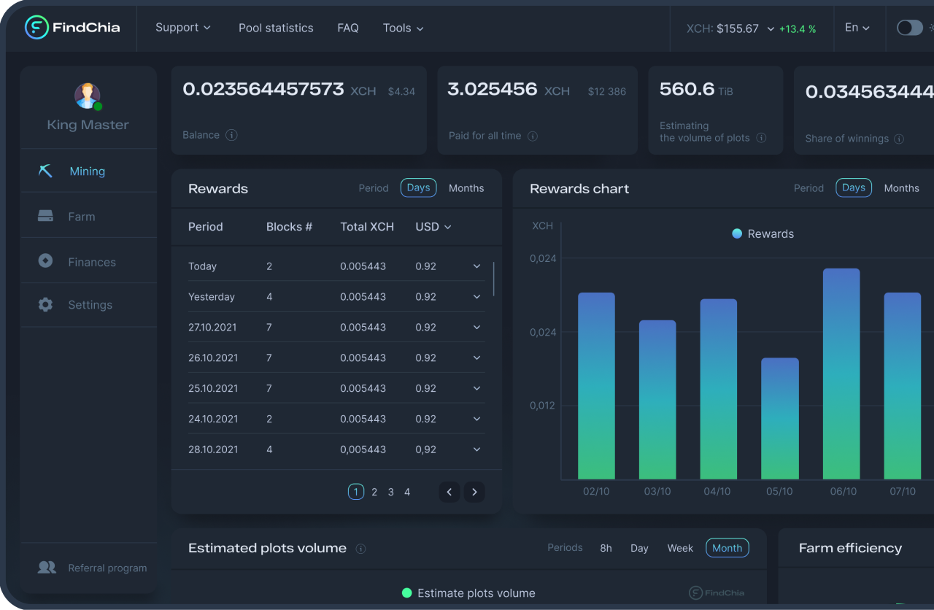Open the Tools dropdown menu
The image size is (934, 610).
pos(402,28)
